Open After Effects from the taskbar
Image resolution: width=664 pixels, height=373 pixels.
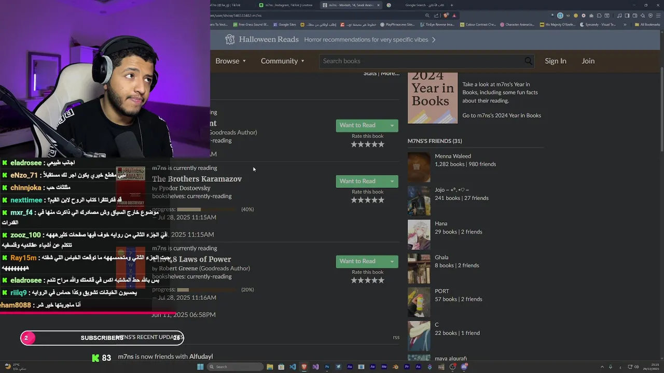(x=372, y=367)
